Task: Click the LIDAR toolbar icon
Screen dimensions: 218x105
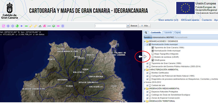Action: [49, 26]
